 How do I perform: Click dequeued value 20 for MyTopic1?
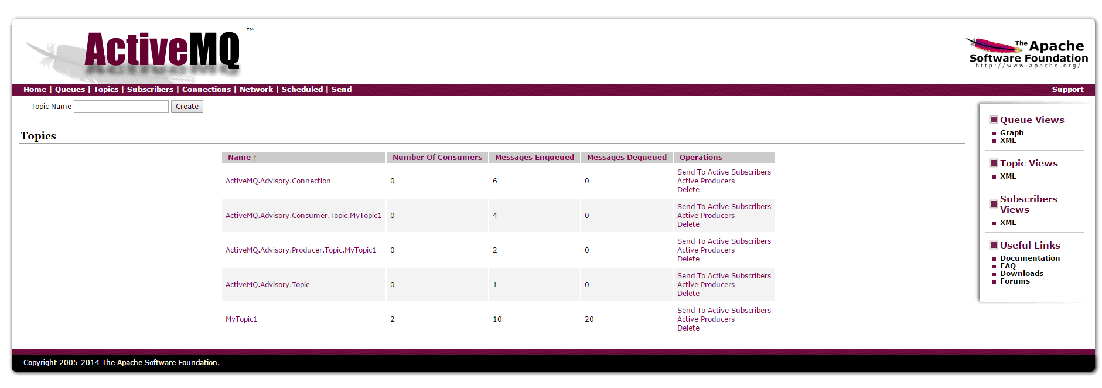coord(589,319)
